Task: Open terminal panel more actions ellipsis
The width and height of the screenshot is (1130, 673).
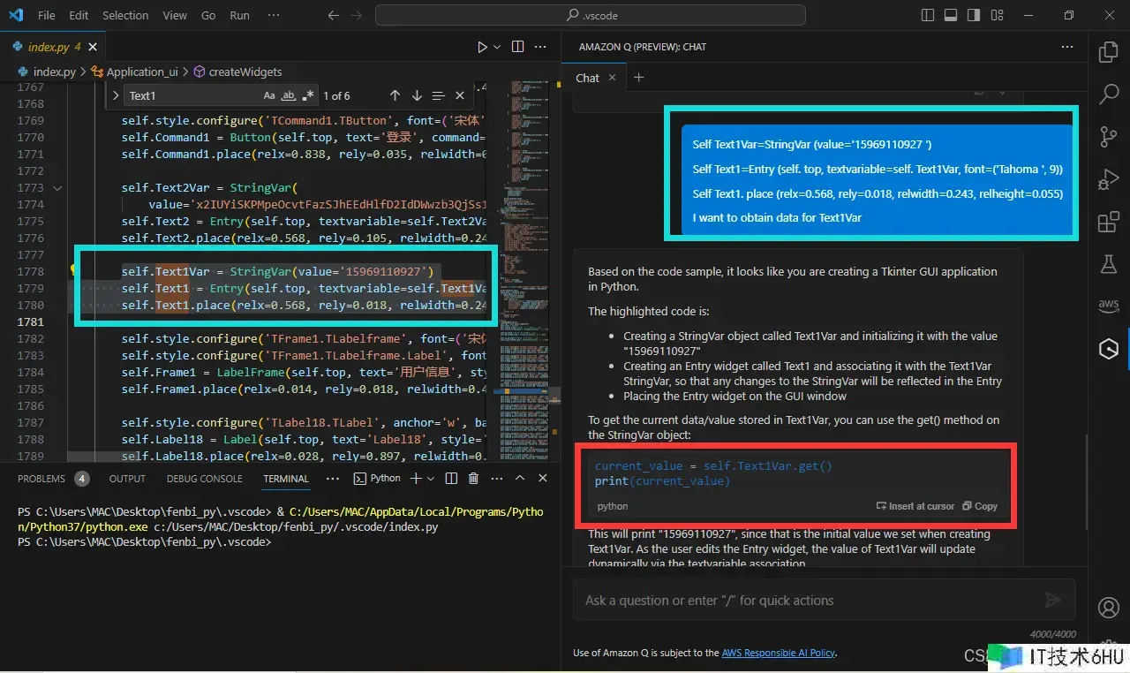Action: [496, 479]
